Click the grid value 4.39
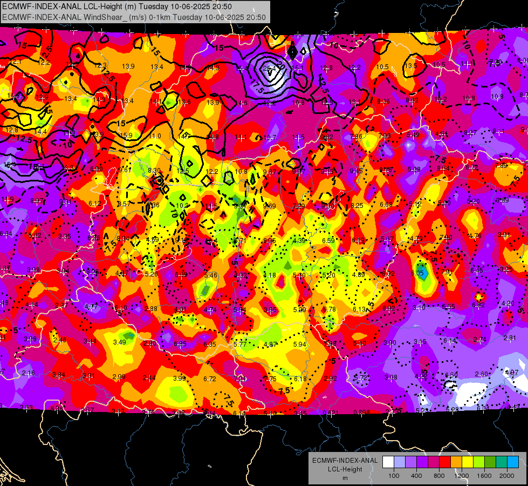The height and width of the screenshot is (486, 528). 299,240
